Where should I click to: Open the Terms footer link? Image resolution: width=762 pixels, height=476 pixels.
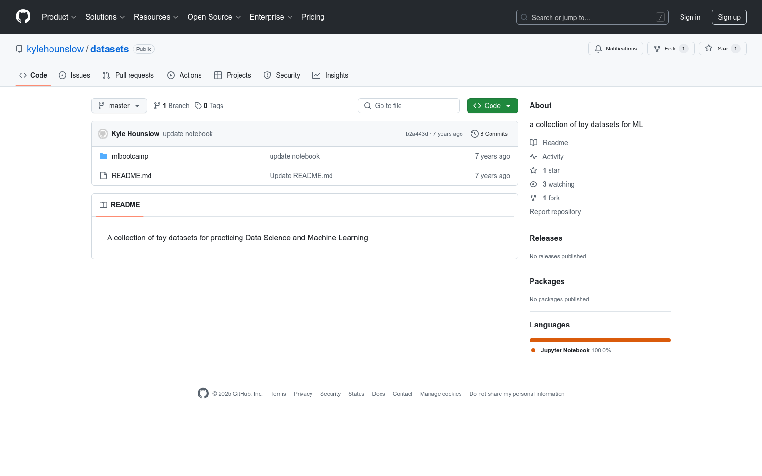278,394
